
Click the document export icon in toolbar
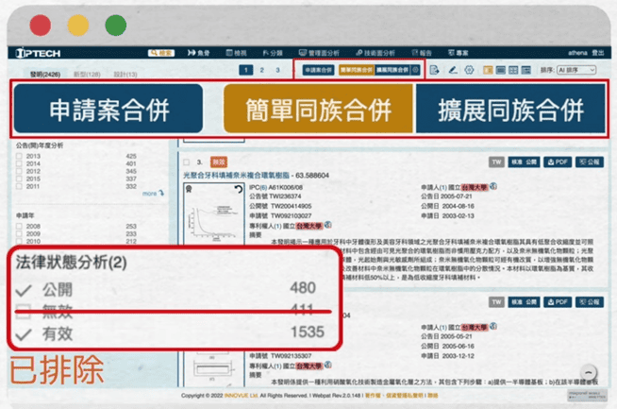(x=434, y=70)
